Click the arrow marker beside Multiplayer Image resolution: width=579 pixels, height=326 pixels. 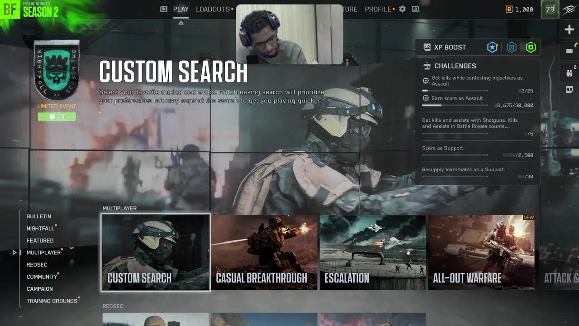pos(14,253)
